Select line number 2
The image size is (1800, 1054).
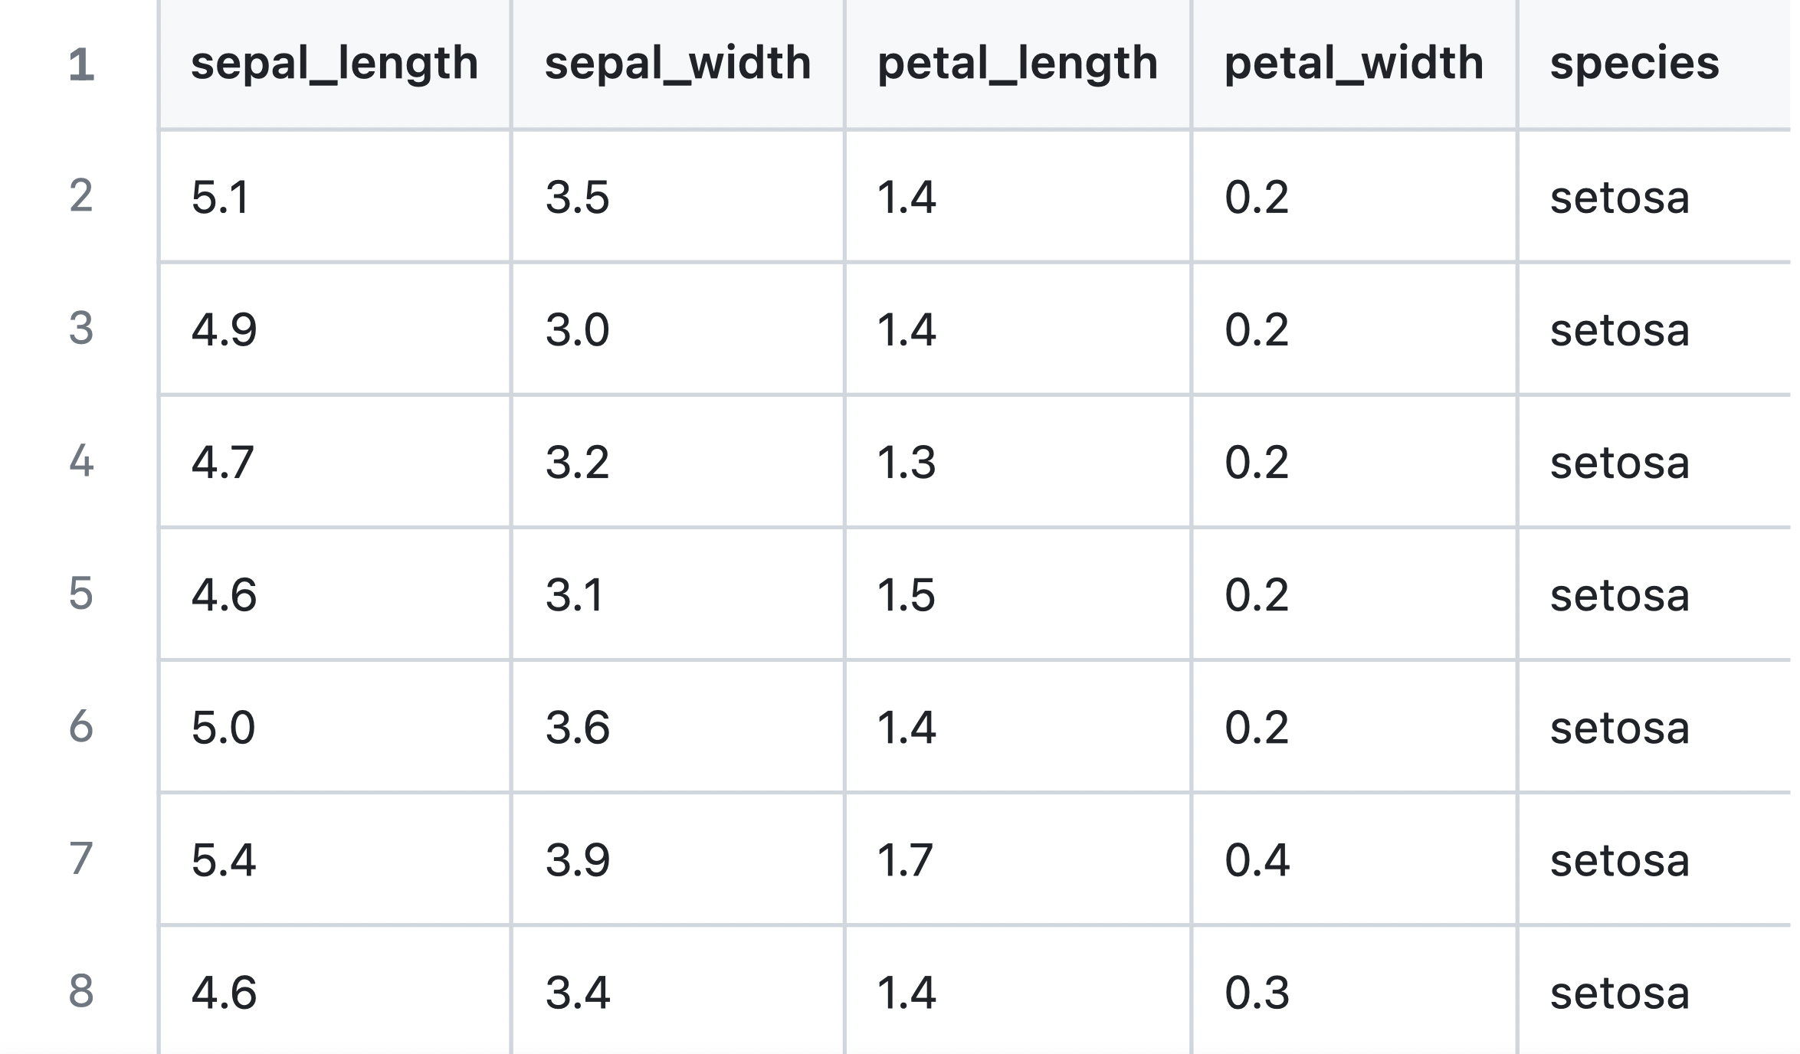coord(81,196)
